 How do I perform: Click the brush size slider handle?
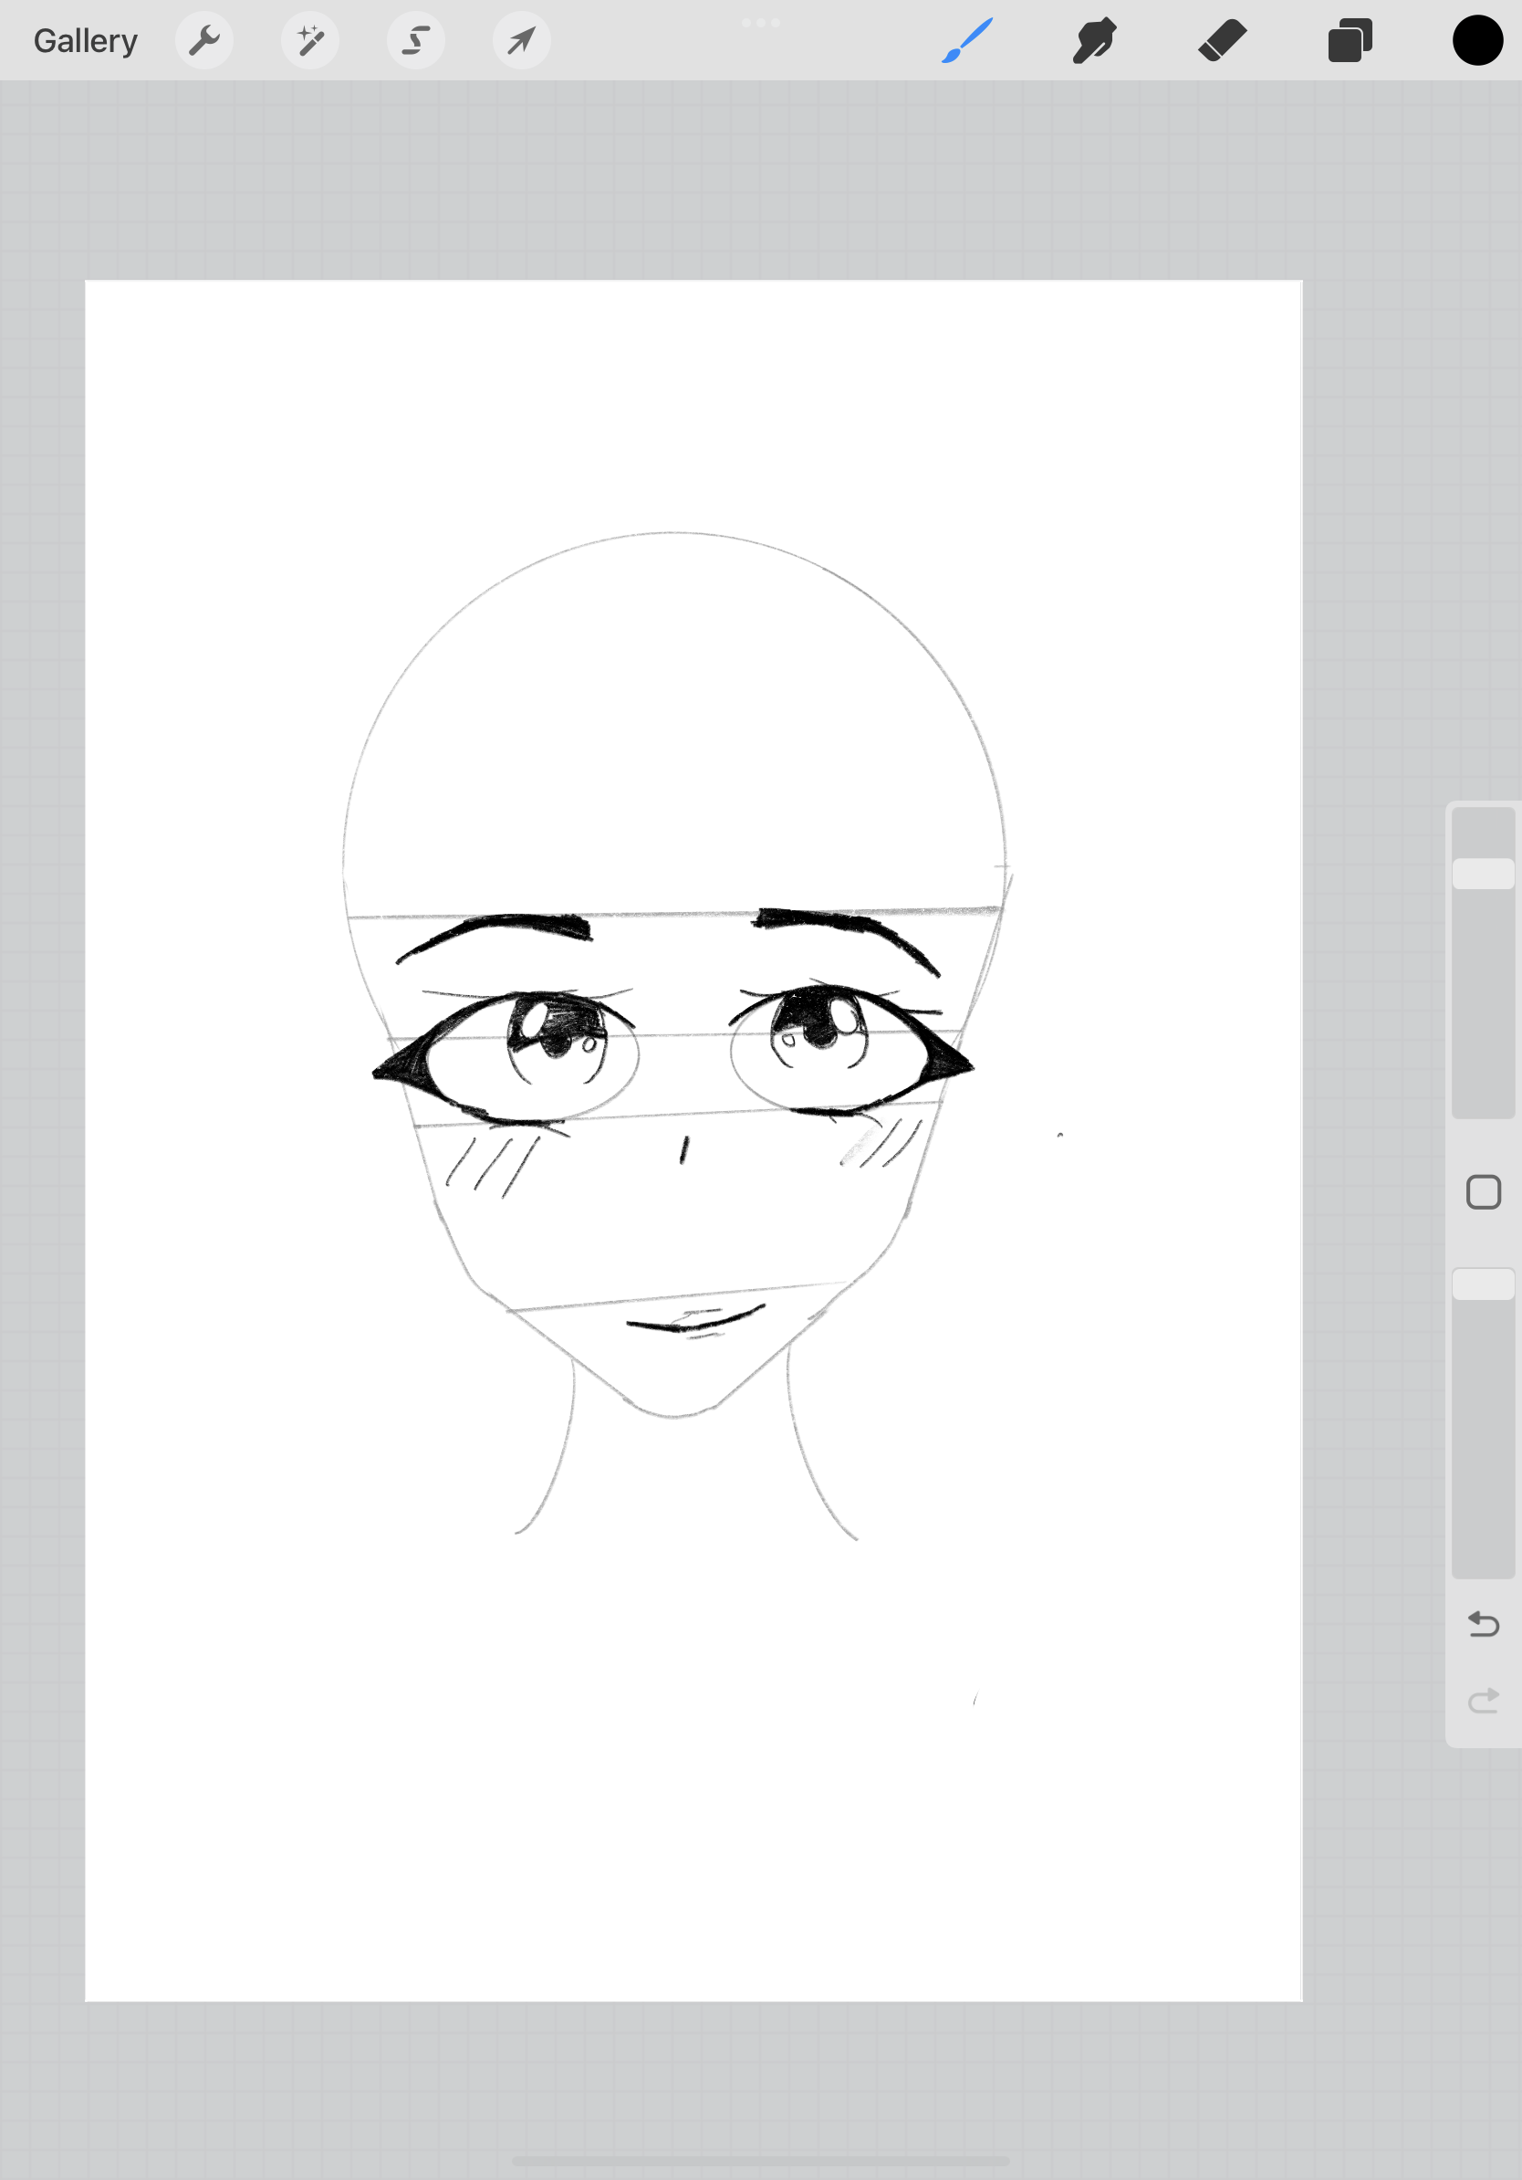pos(1483,874)
